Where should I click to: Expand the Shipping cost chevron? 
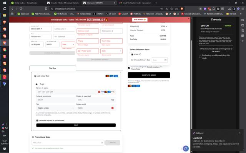click(166, 26)
